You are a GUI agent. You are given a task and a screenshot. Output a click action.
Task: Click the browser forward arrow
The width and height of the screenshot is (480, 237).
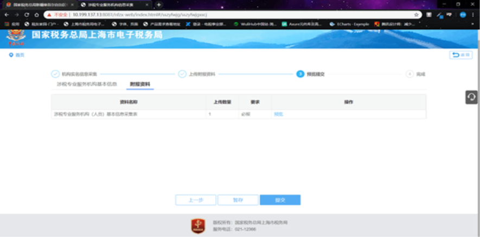pos(16,15)
